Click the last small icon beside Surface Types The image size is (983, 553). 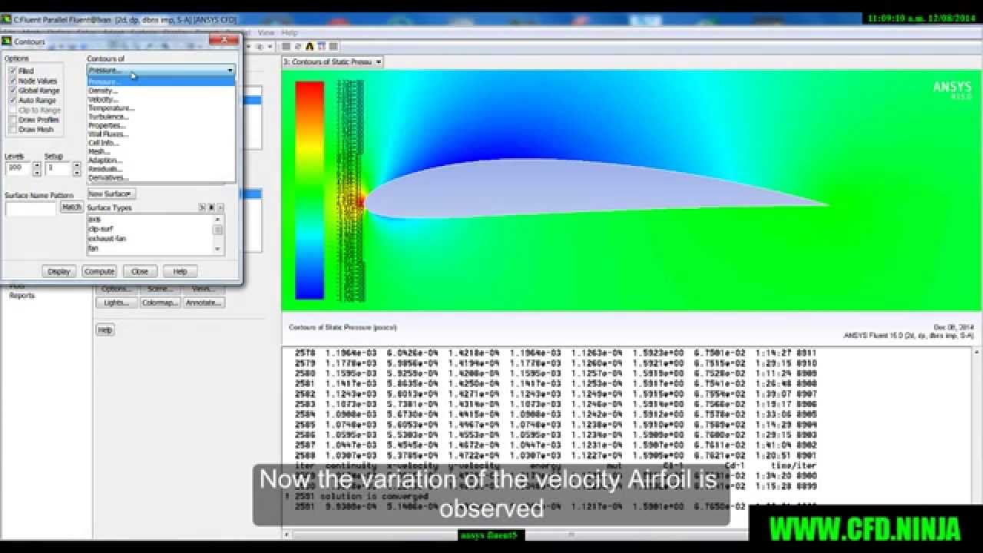pyautogui.click(x=220, y=207)
